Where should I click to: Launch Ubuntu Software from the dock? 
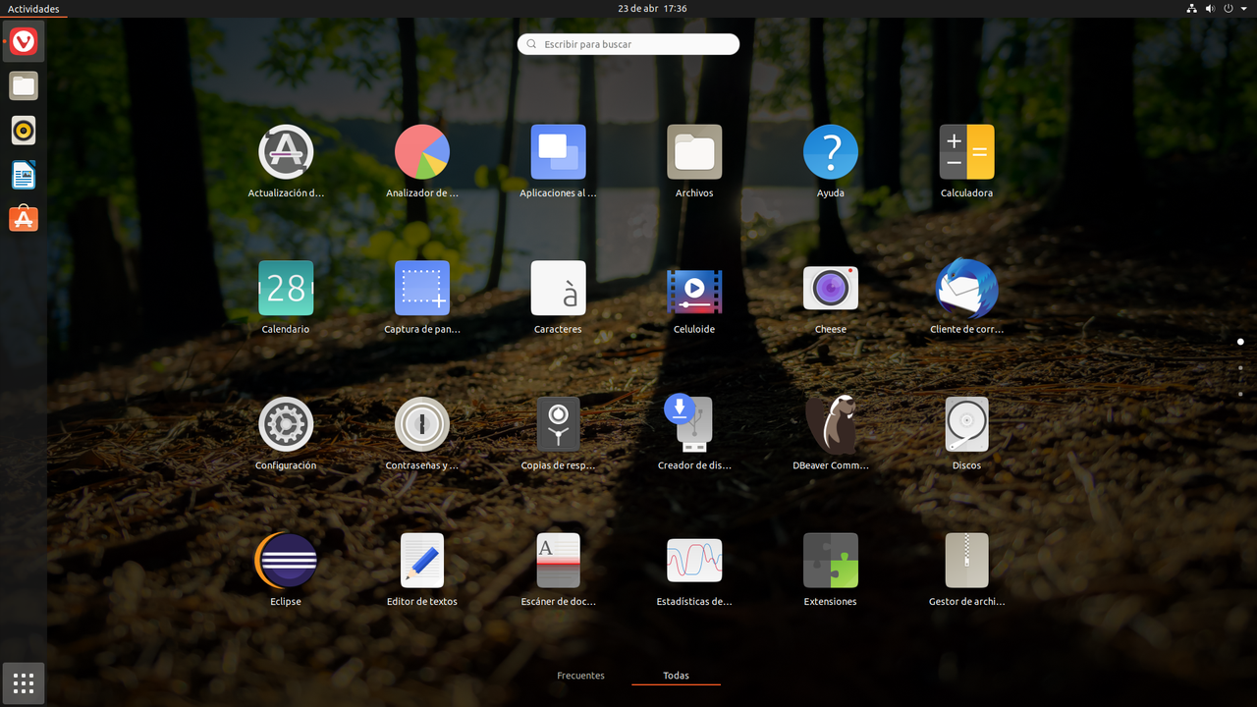[x=23, y=218]
